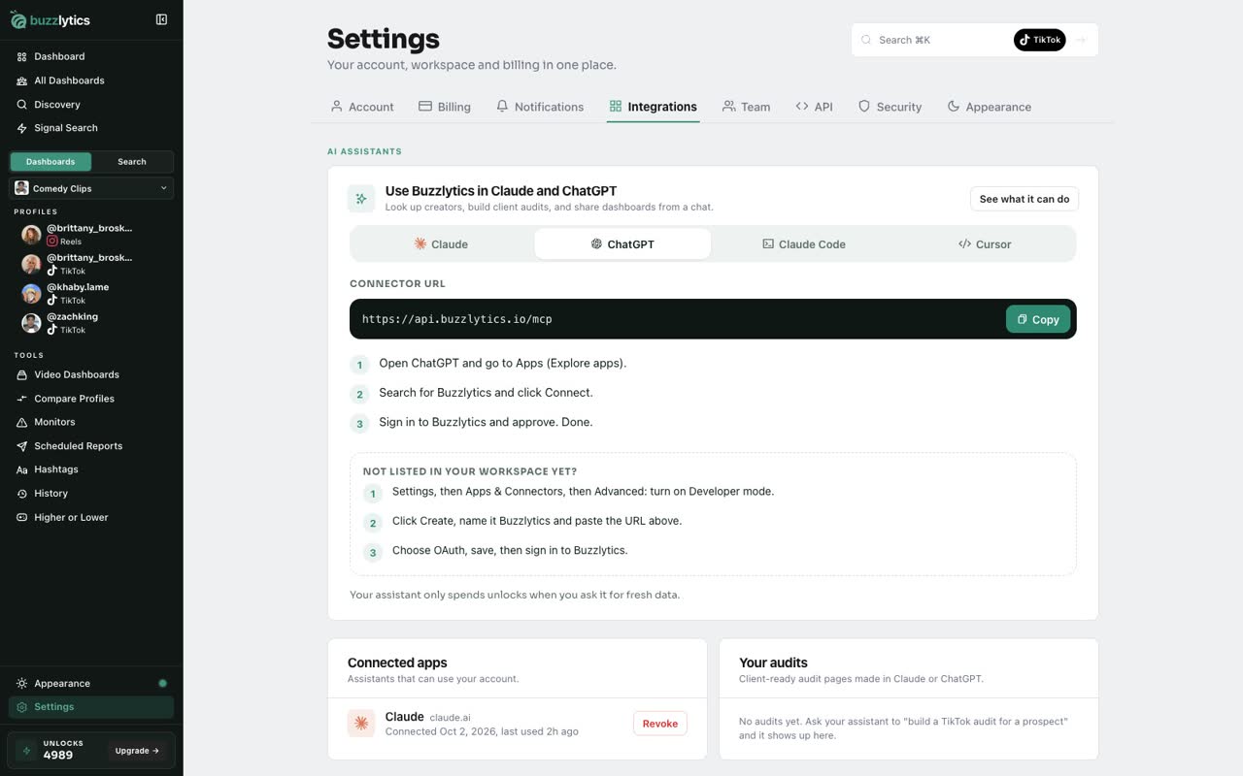Image resolution: width=1243 pixels, height=776 pixels.
Task: Switch to the API tab
Action: 814,107
